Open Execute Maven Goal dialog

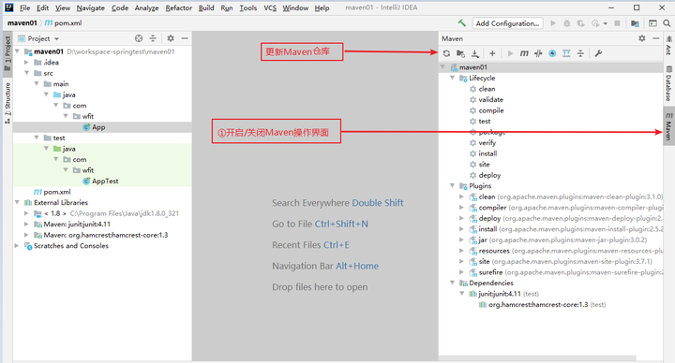(x=524, y=53)
